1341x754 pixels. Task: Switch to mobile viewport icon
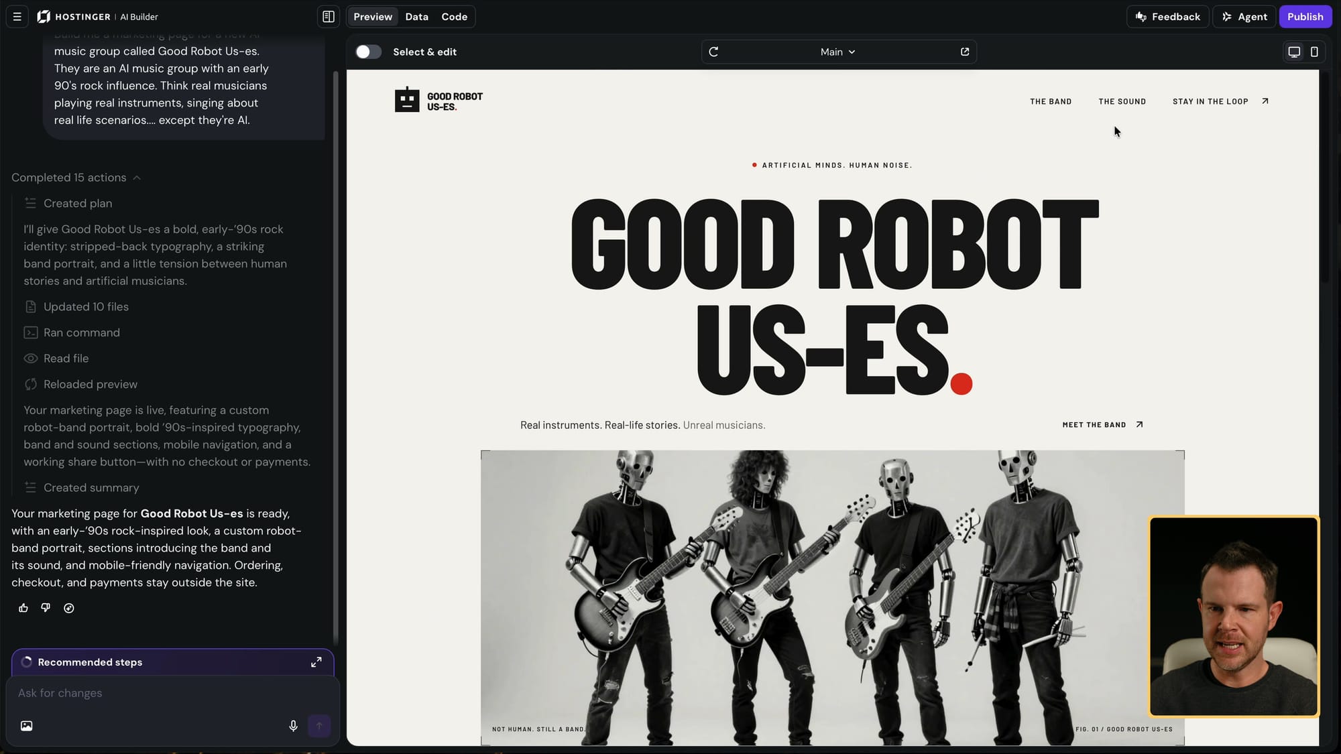coord(1314,52)
